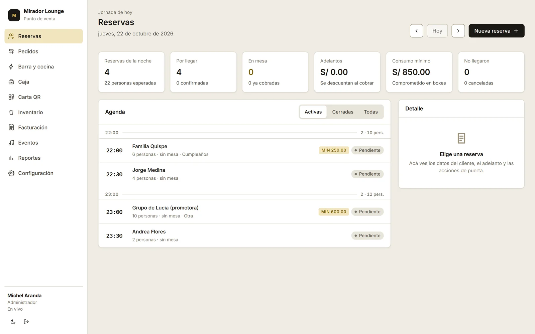535x334 pixels.
Task: Click the Caja briefcase icon
Action: tap(11, 82)
